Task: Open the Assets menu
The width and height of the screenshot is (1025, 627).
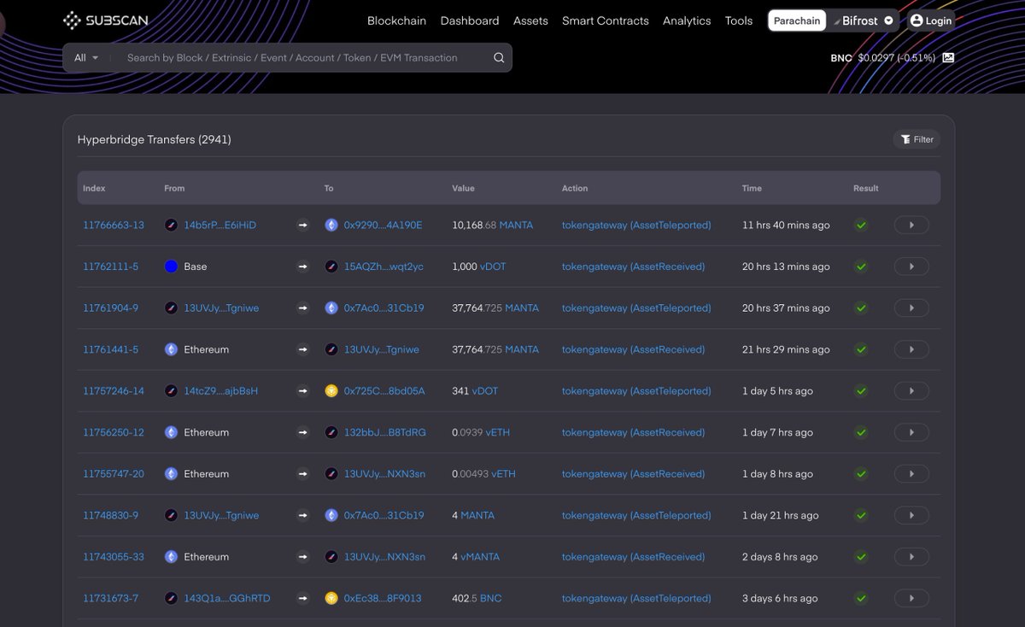Action: pos(530,21)
